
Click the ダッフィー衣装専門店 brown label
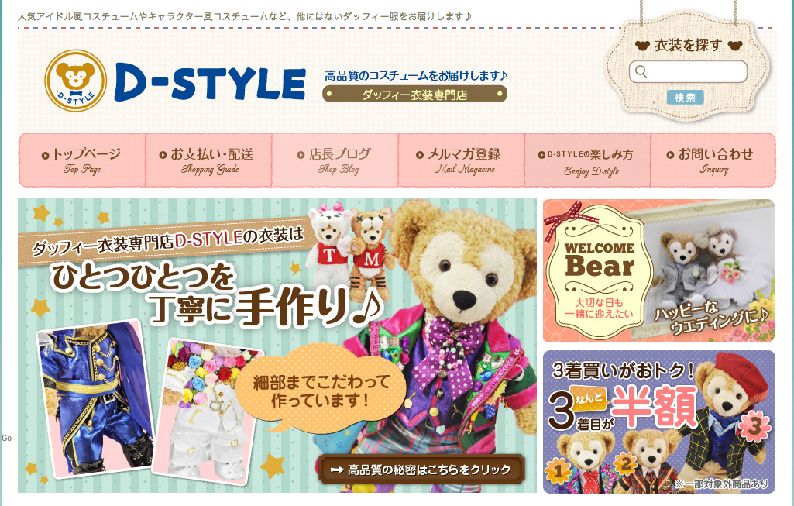pyautogui.click(x=414, y=95)
